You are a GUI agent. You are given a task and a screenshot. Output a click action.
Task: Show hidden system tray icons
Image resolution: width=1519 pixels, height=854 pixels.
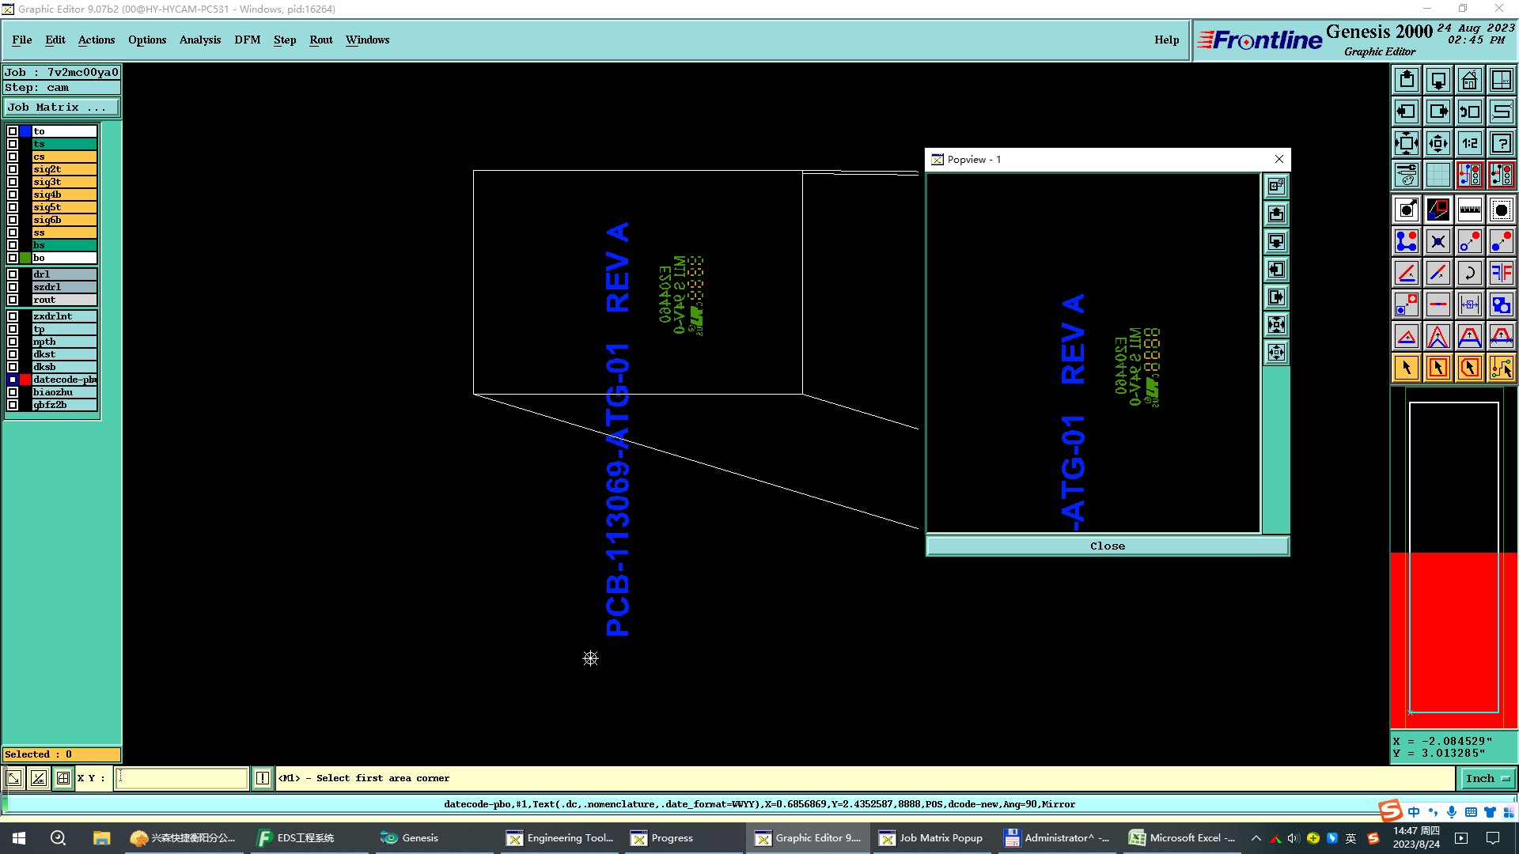[1256, 838]
